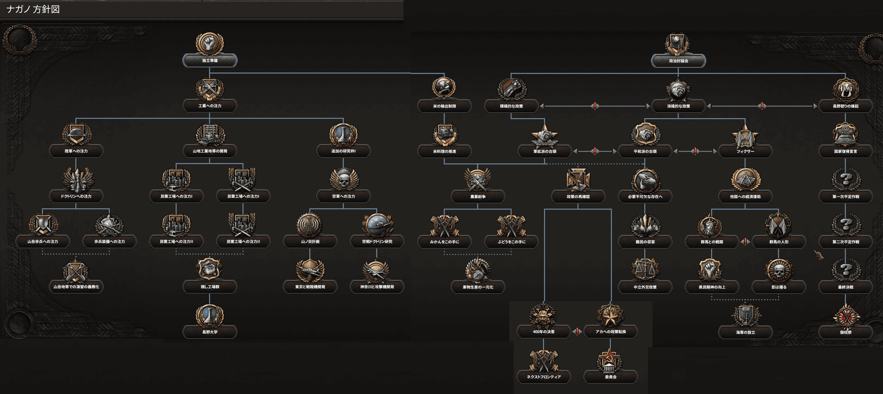Select the 第二次平定作戦 focus label
Viewport: 883px width, 394px height.
click(x=845, y=242)
